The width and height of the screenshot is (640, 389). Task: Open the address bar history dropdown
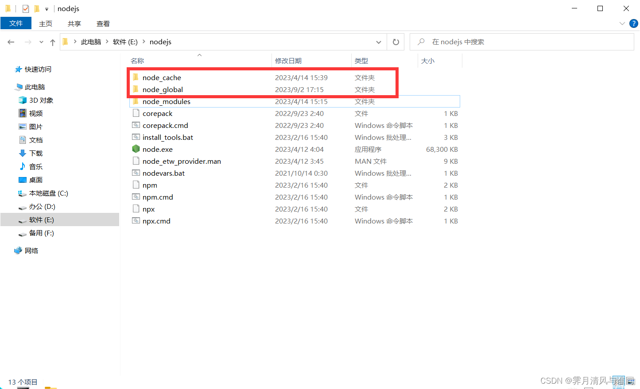coord(379,42)
